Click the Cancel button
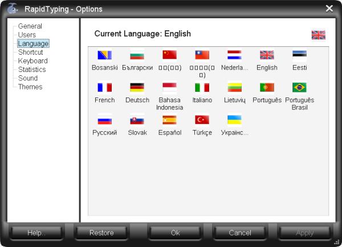Image resolution: width=342 pixels, height=247 pixels. 240,233
